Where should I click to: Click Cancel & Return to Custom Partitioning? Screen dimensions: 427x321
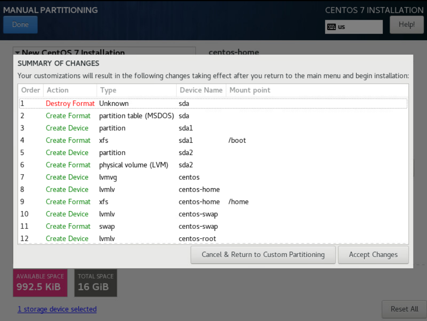coord(263,255)
